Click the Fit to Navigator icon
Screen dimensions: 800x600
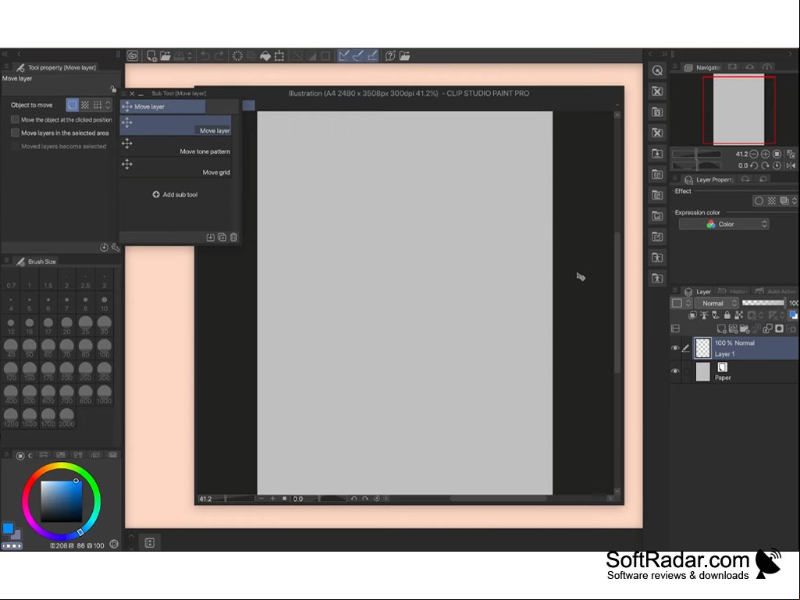coord(791,154)
